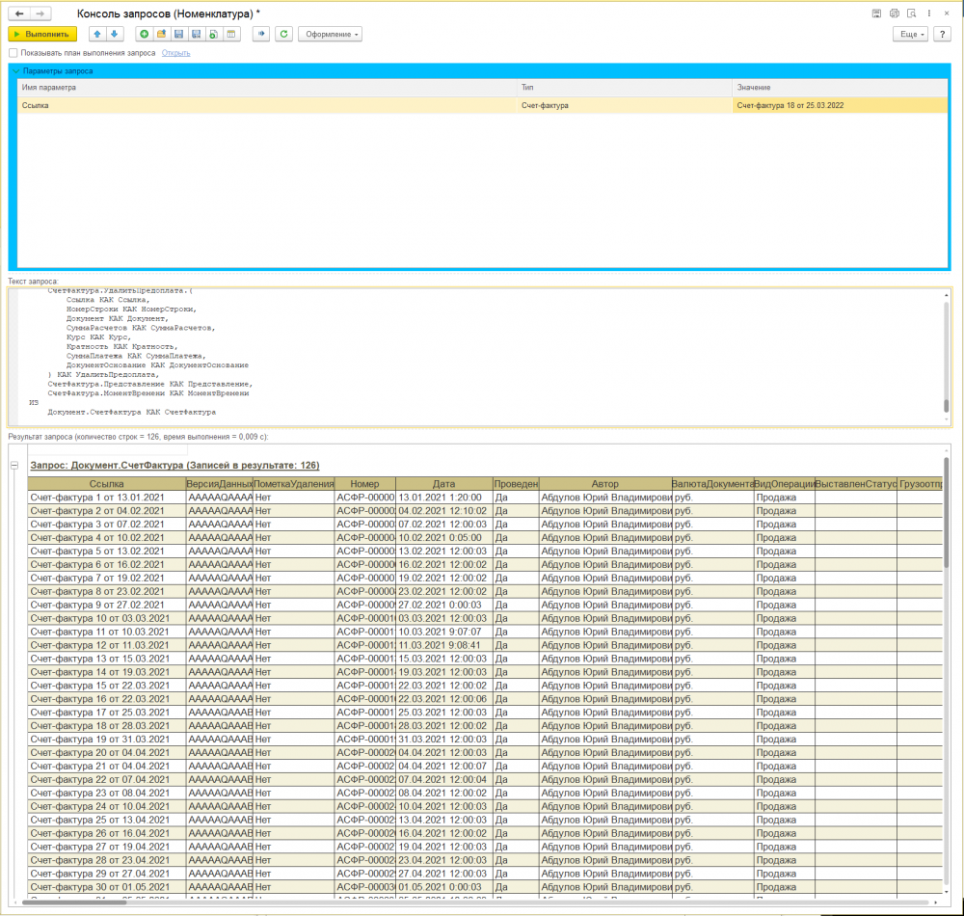Click the Имя параметра column header
Image resolution: width=964 pixels, height=916 pixels.
[x=267, y=88]
